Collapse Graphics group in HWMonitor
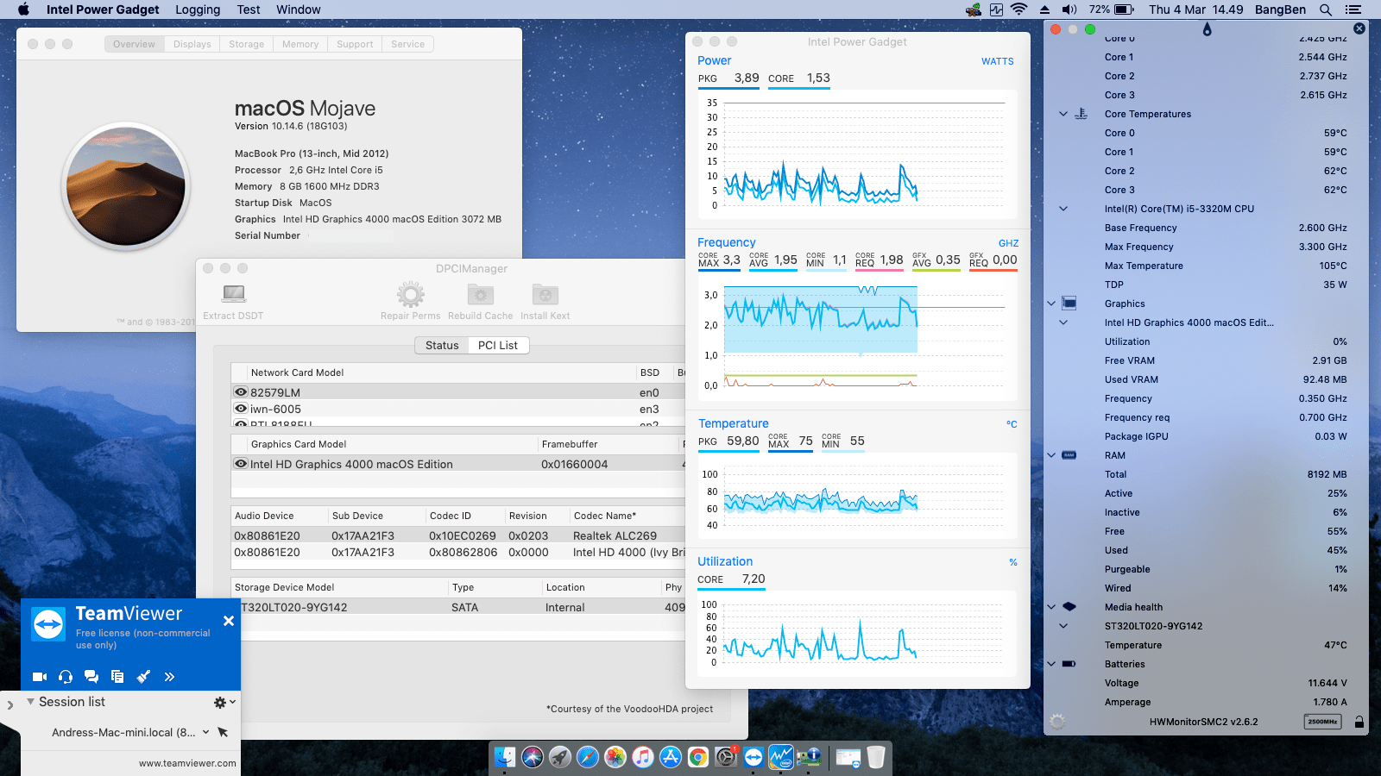The image size is (1381, 776). tap(1051, 304)
